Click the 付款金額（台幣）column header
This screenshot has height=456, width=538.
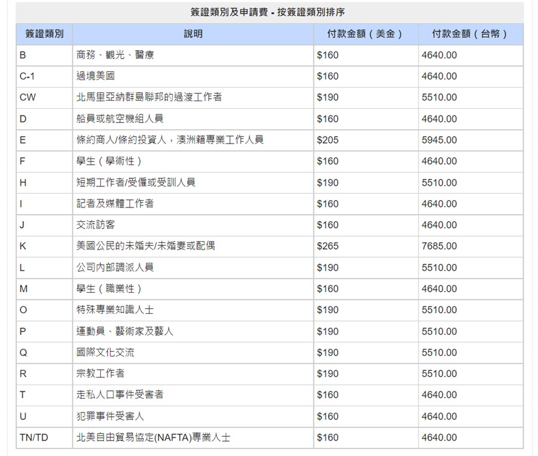click(470, 34)
